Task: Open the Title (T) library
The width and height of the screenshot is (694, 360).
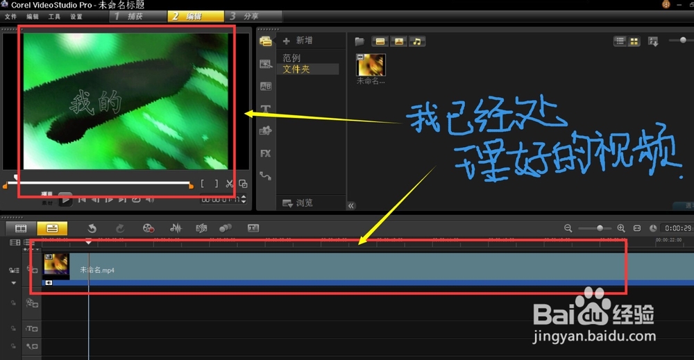Action: tap(266, 109)
